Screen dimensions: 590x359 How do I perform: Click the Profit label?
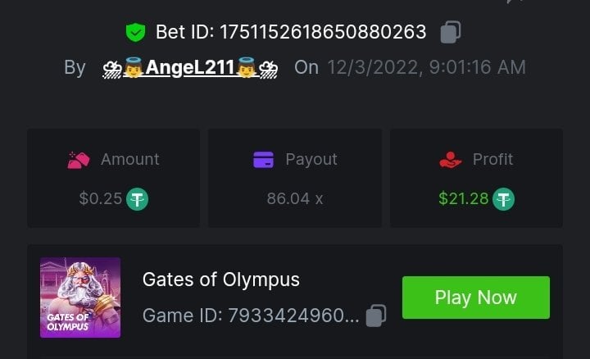(492, 160)
